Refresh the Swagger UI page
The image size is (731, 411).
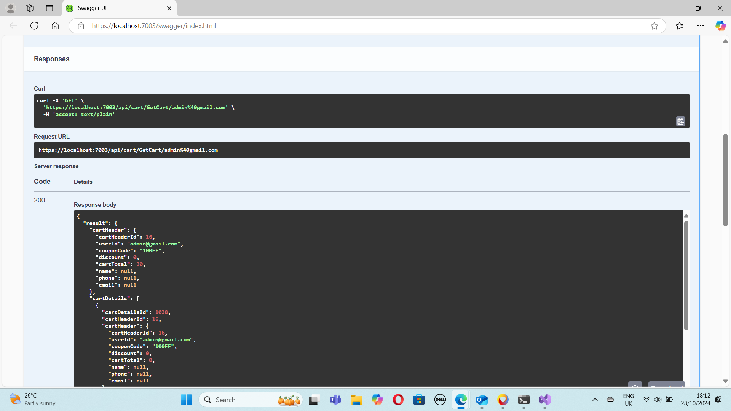[x=34, y=26]
